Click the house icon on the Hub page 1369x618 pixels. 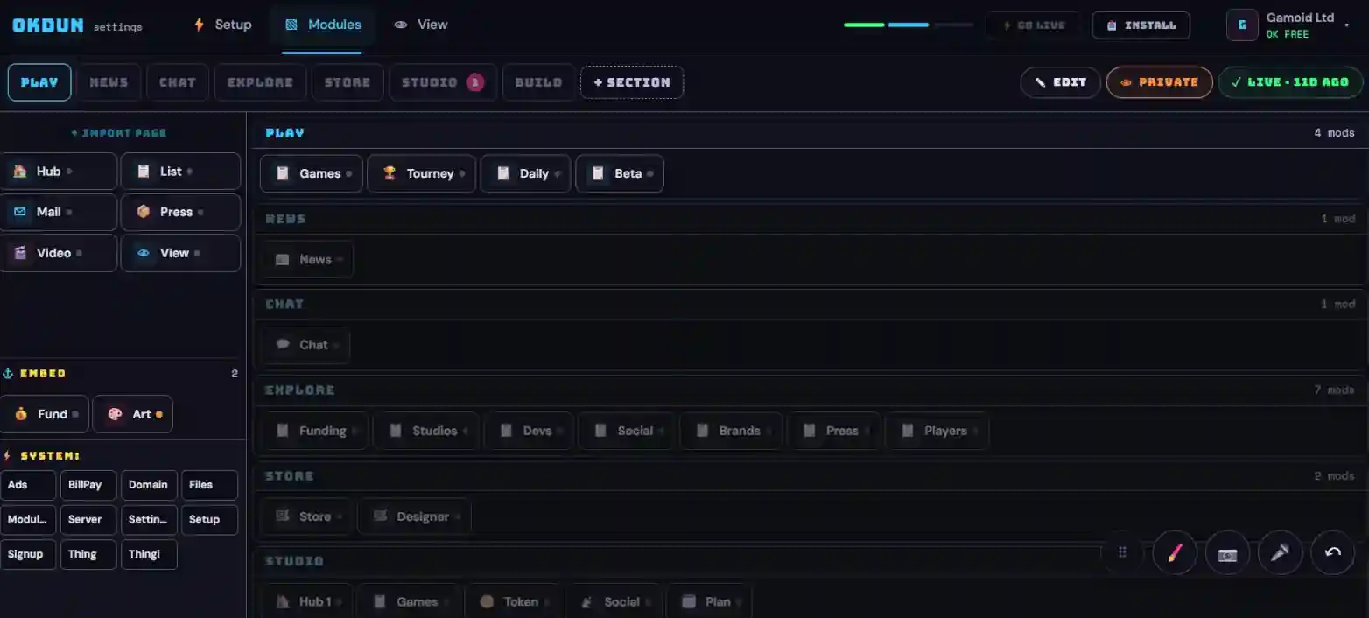click(19, 172)
